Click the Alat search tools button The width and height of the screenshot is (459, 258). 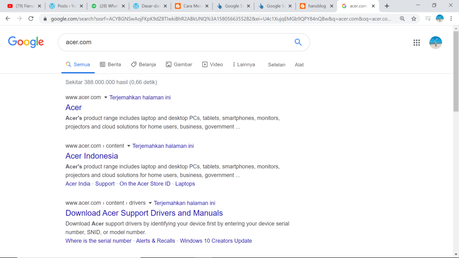[299, 64]
